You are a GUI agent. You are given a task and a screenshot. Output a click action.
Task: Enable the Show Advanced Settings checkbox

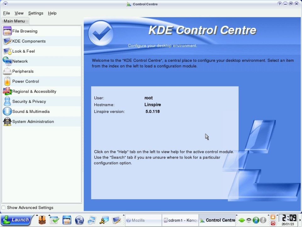[x=3, y=208]
